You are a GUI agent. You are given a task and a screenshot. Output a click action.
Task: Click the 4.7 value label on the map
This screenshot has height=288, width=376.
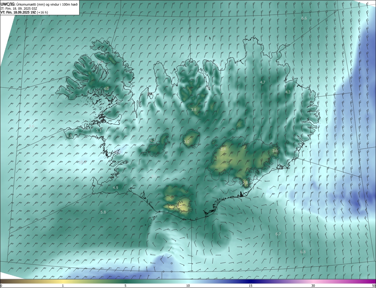pos(263,82)
